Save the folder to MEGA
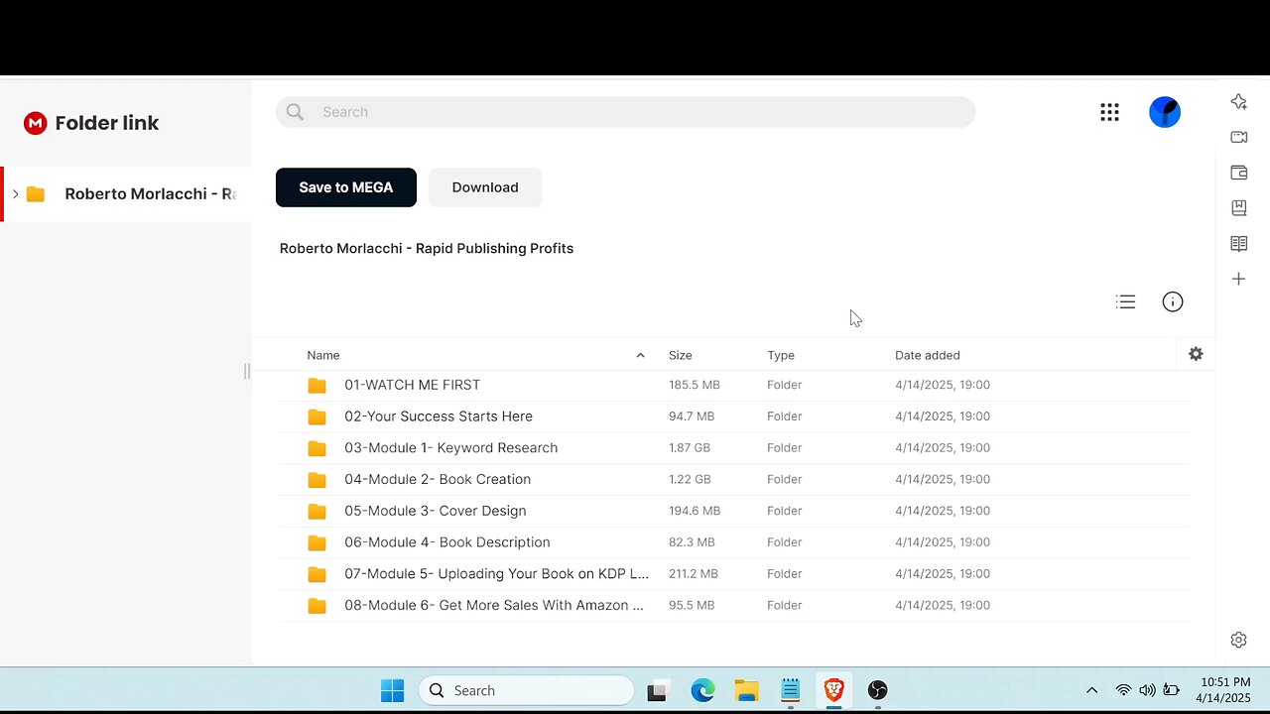The height and width of the screenshot is (714, 1270). point(346,187)
